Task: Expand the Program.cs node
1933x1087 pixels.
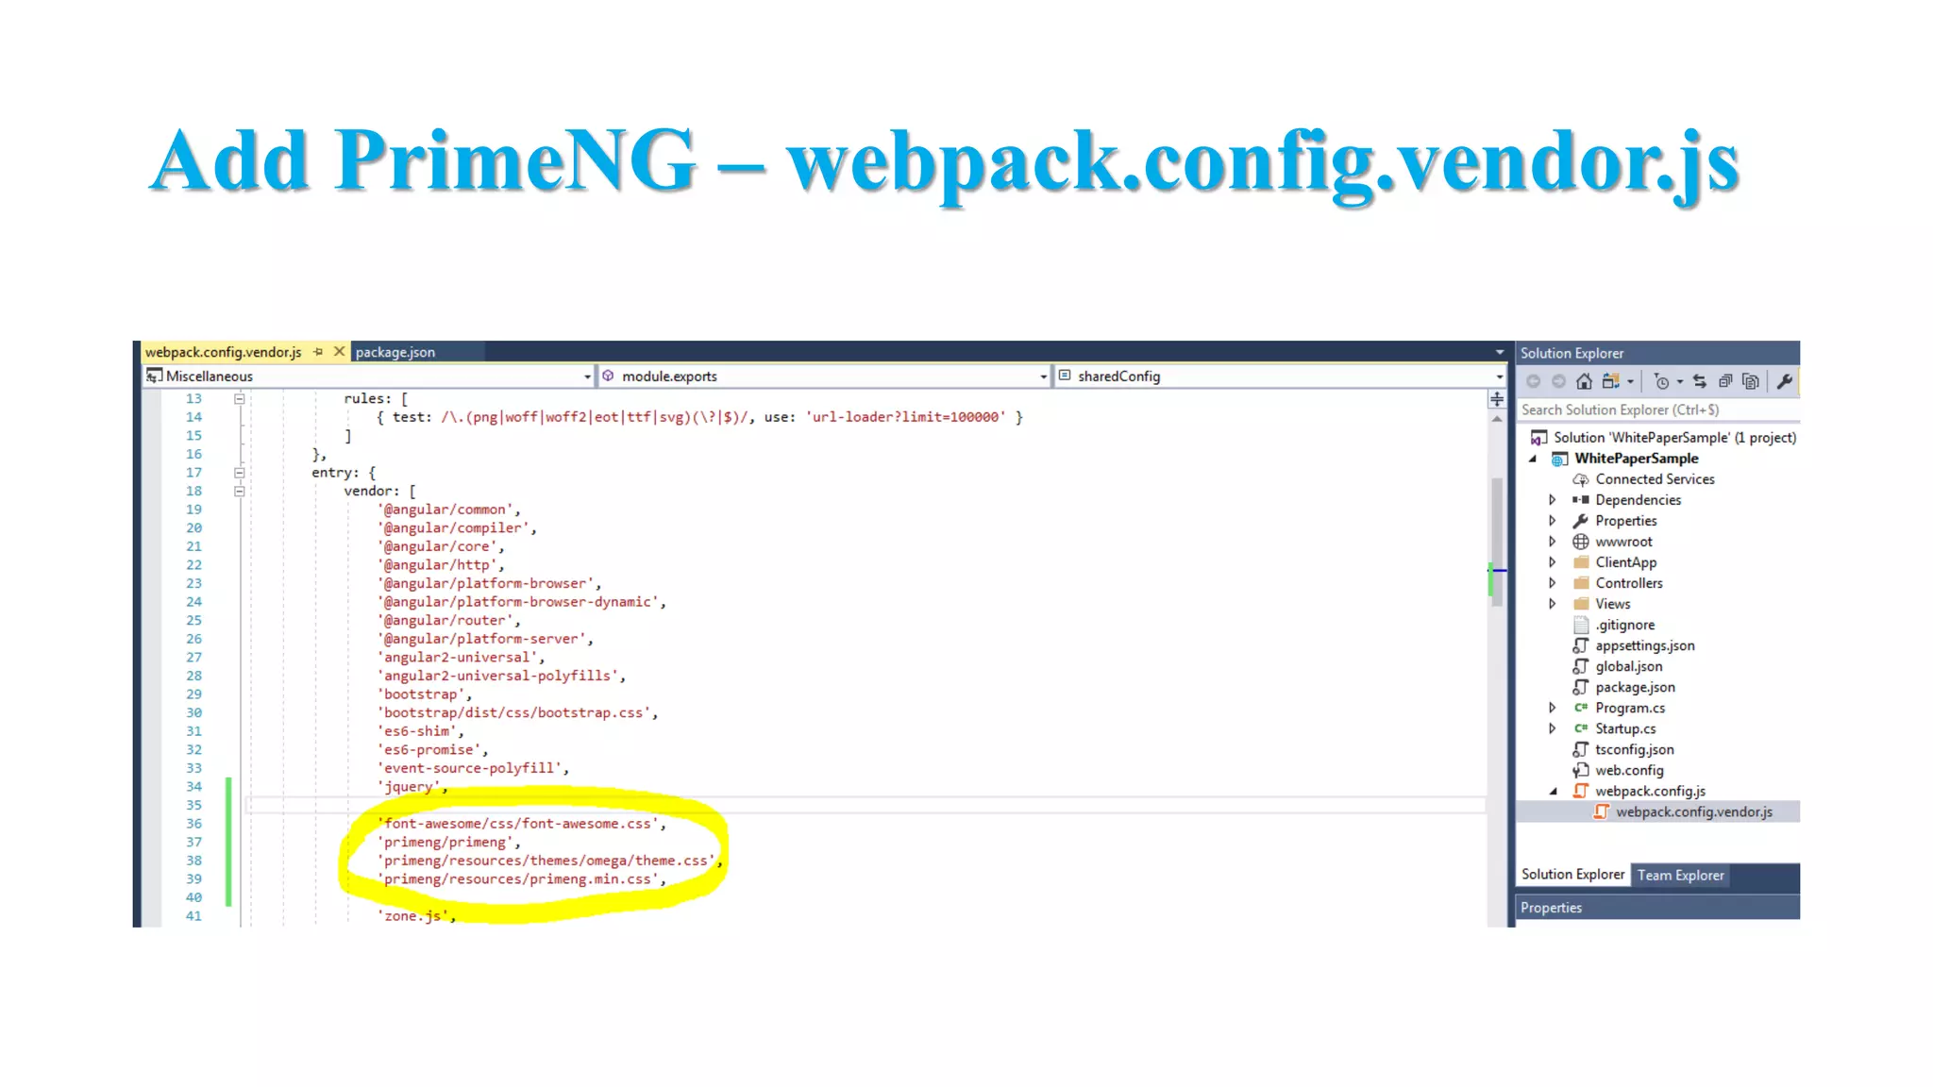Action: (x=1553, y=708)
